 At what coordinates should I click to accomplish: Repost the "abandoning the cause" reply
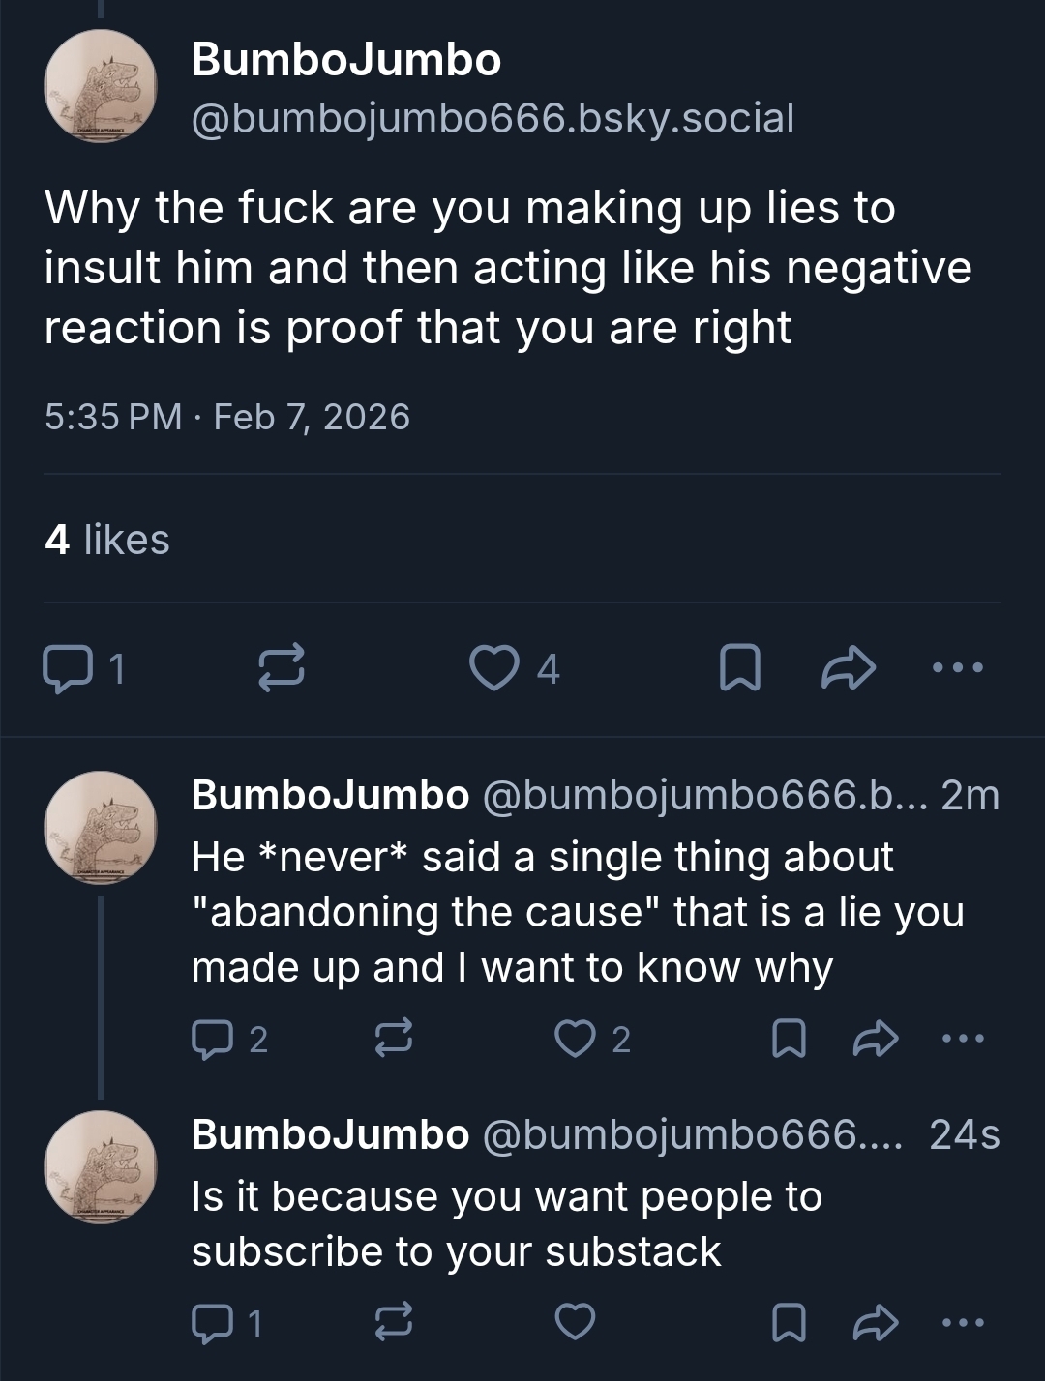[394, 1039]
